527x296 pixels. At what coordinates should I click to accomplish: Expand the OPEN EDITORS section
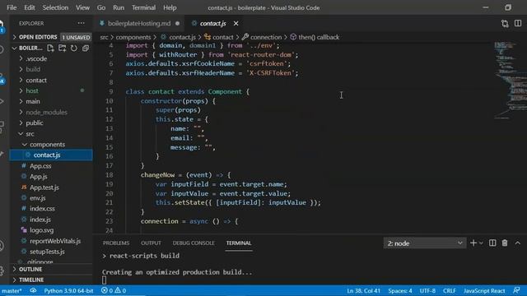[38, 37]
